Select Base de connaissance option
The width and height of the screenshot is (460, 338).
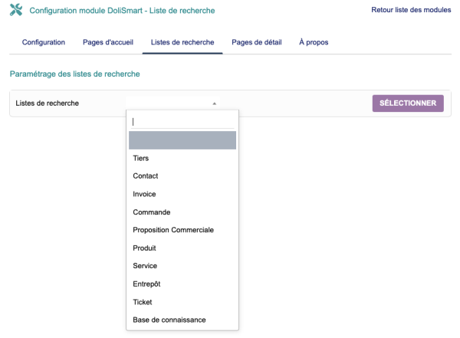pos(169,320)
